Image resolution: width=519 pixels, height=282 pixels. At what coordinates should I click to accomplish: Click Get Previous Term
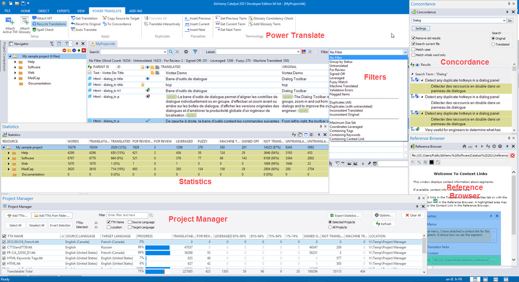pos(231,18)
